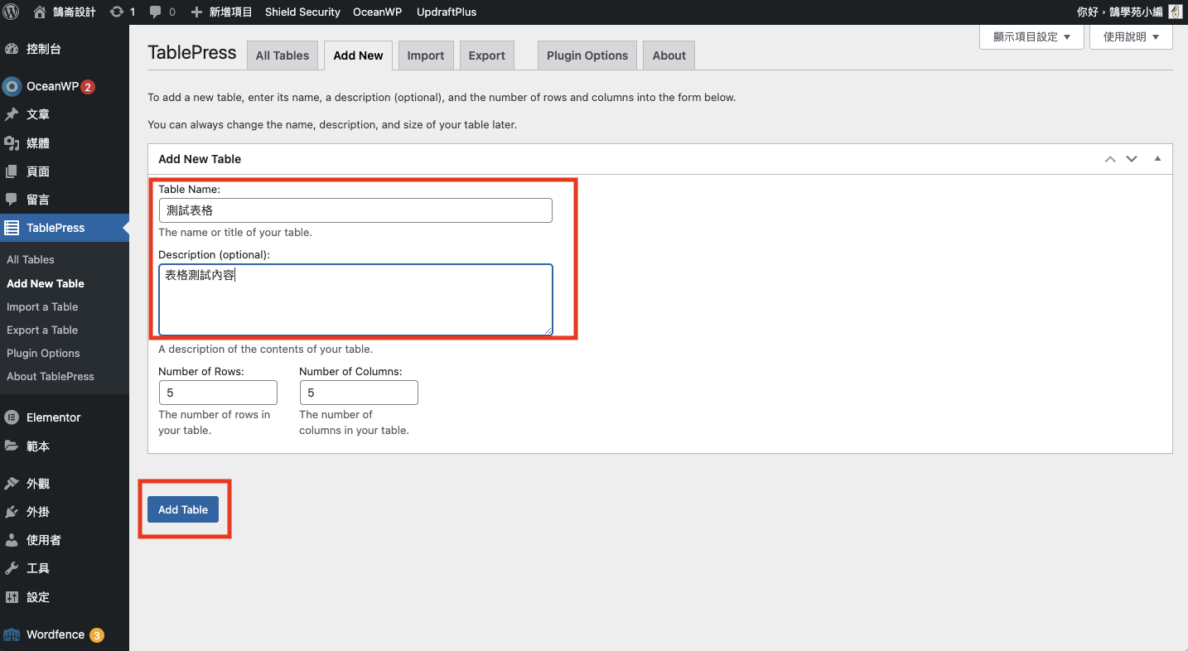Screen dimensions: 1188x651
Task: Click the pages icon next to 頁面
Action: point(12,171)
